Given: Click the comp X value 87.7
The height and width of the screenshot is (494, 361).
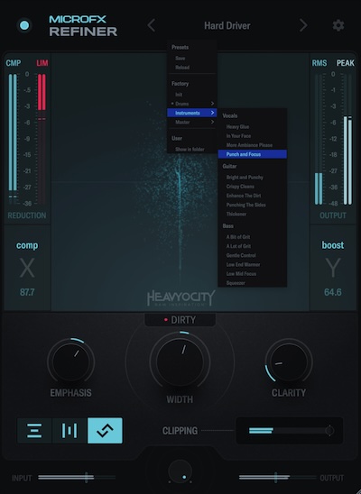Looking at the screenshot, I should point(27,292).
